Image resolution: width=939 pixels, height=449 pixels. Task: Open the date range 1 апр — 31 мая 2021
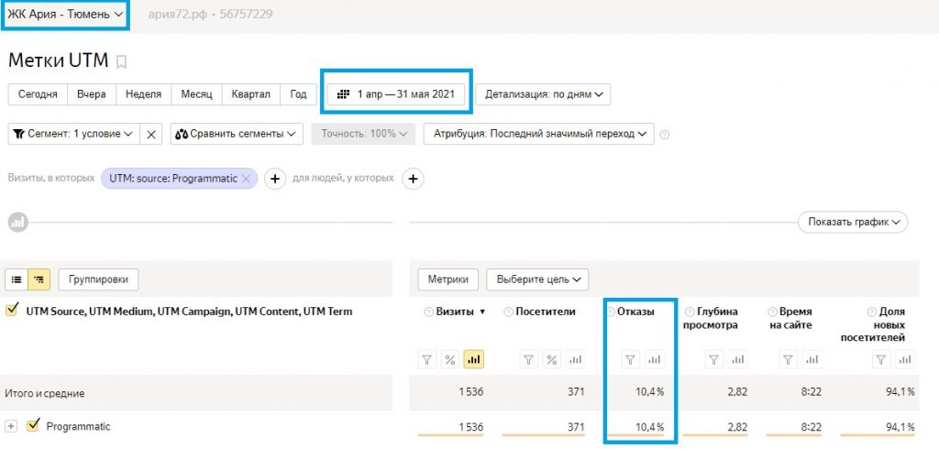[x=396, y=94]
